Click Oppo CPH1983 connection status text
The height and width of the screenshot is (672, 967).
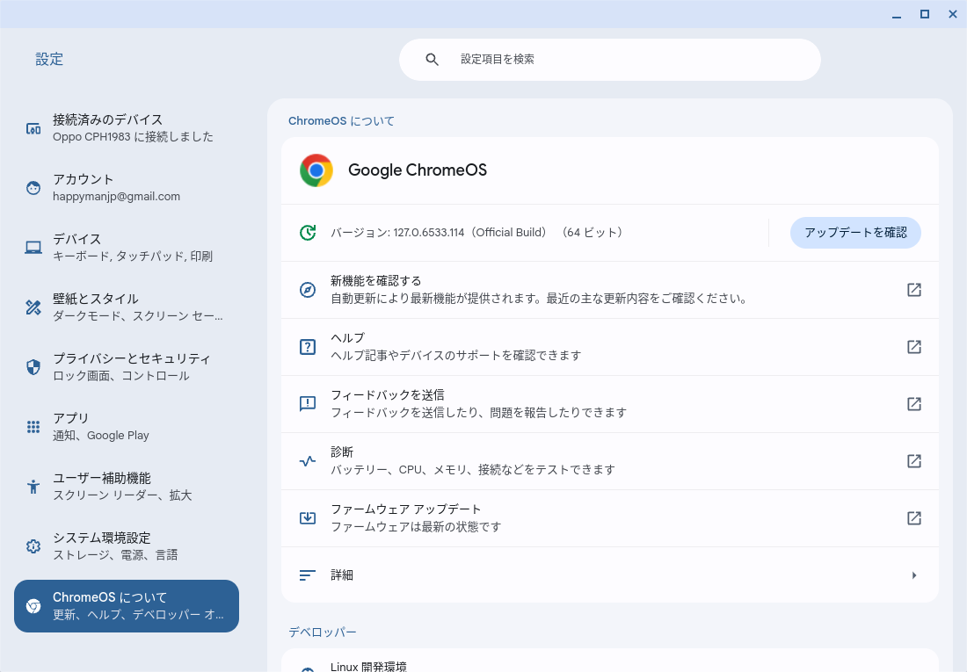pyautogui.click(x=134, y=137)
